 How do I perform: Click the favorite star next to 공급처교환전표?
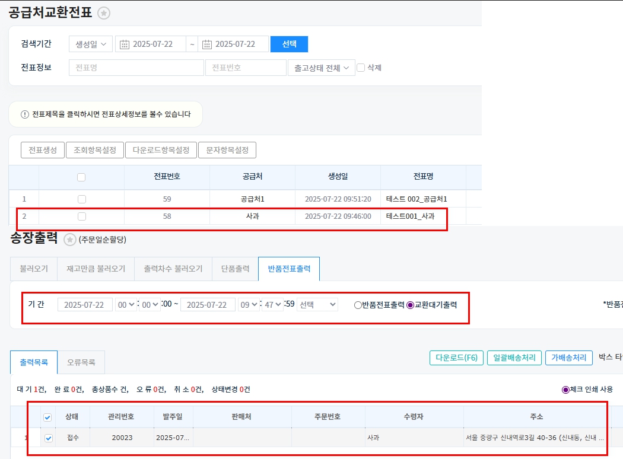tap(104, 13)
